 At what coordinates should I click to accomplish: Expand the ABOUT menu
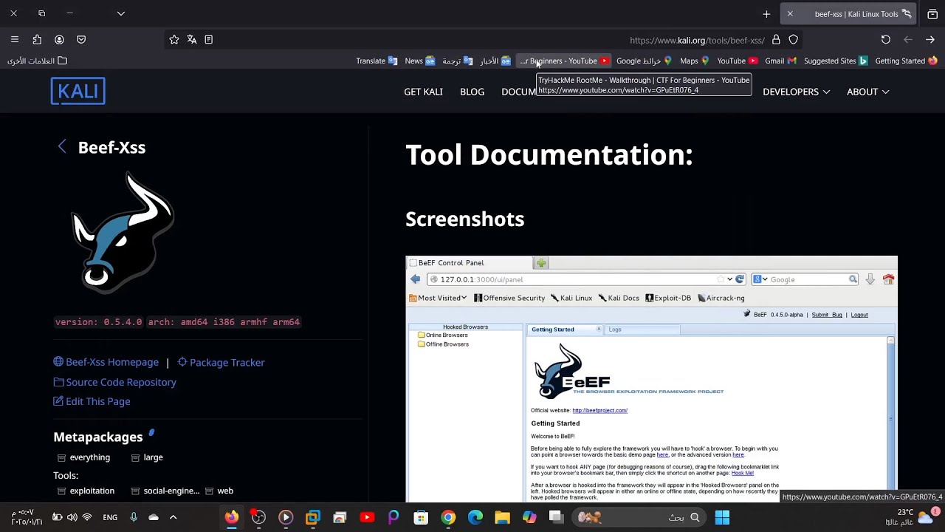(867, 92)
